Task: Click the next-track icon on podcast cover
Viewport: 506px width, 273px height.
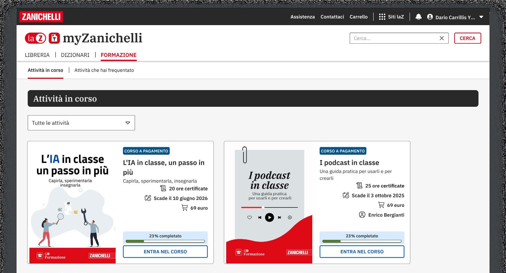Action: [x=279, y=217]
